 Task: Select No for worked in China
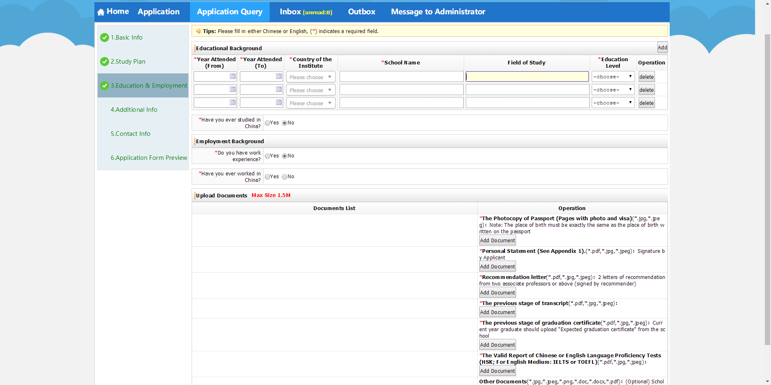284,177
